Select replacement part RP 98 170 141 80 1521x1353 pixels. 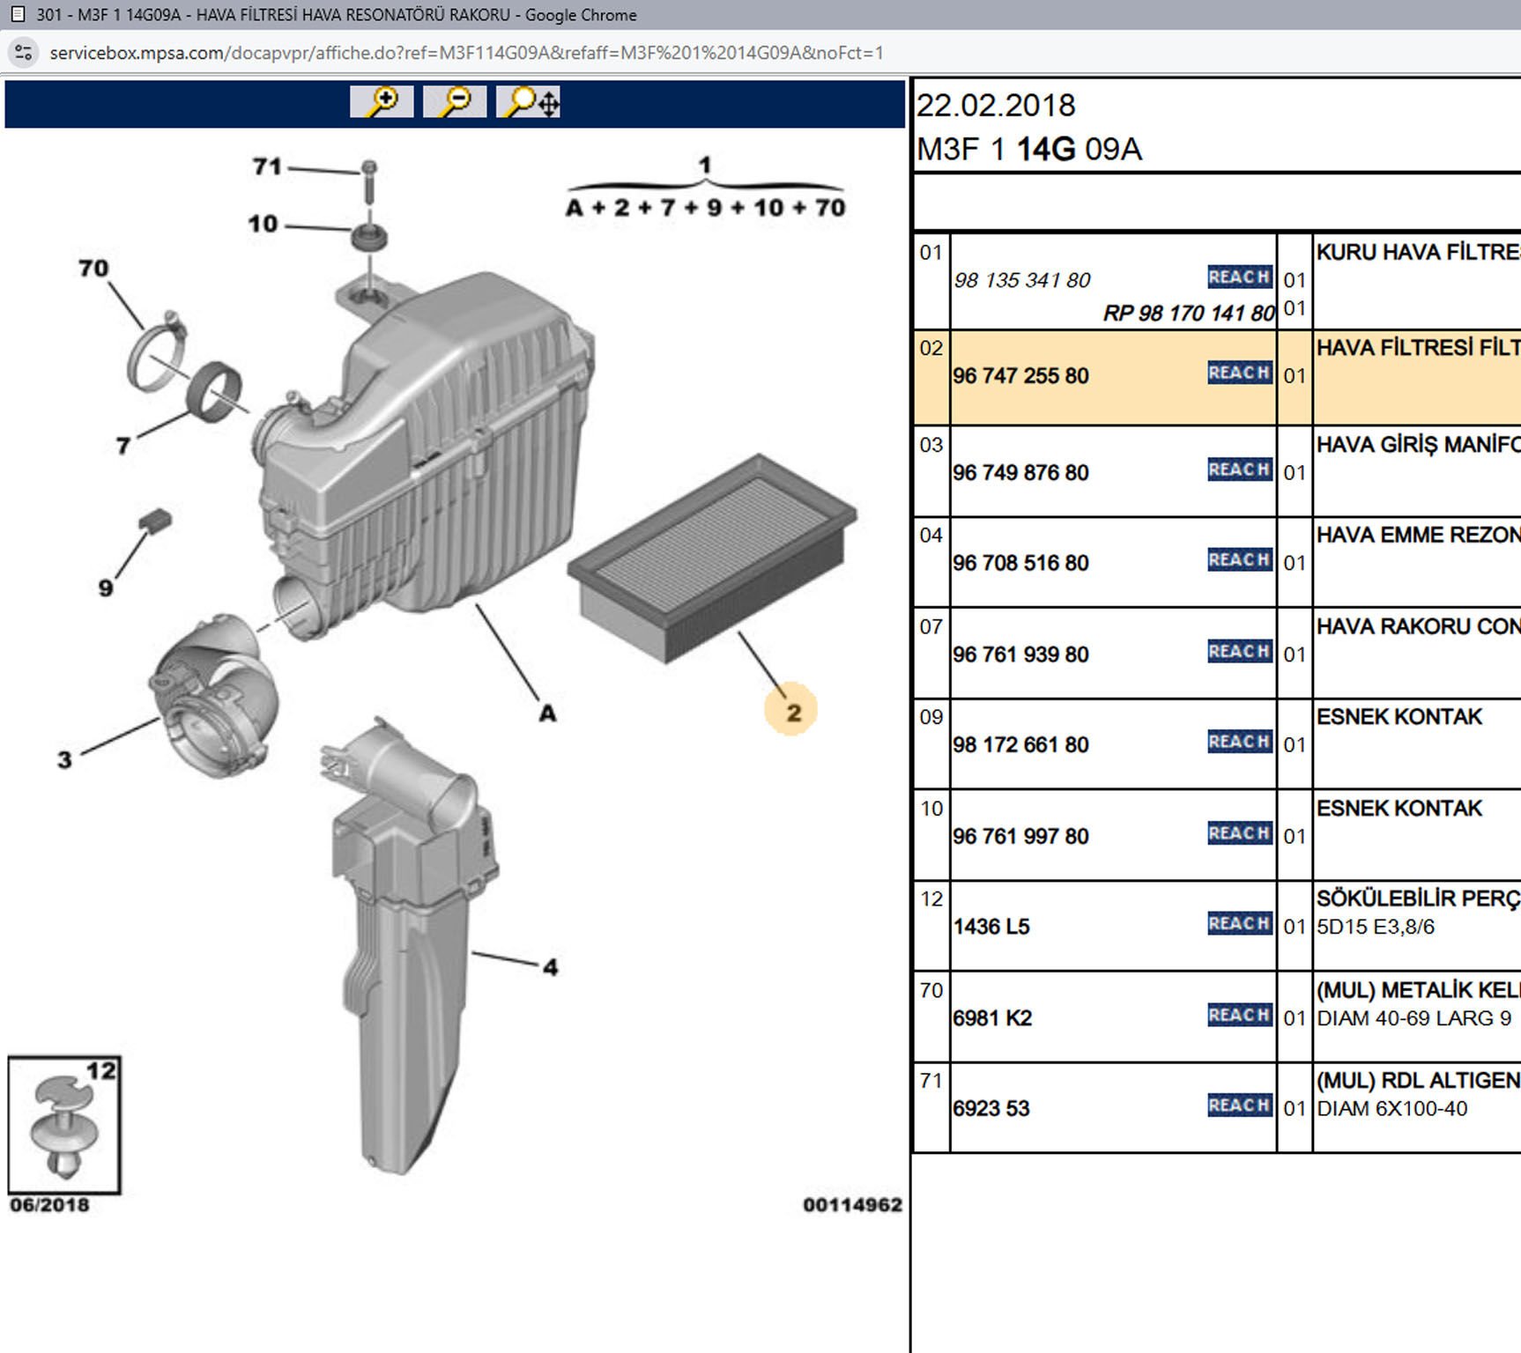point(1188,314)
